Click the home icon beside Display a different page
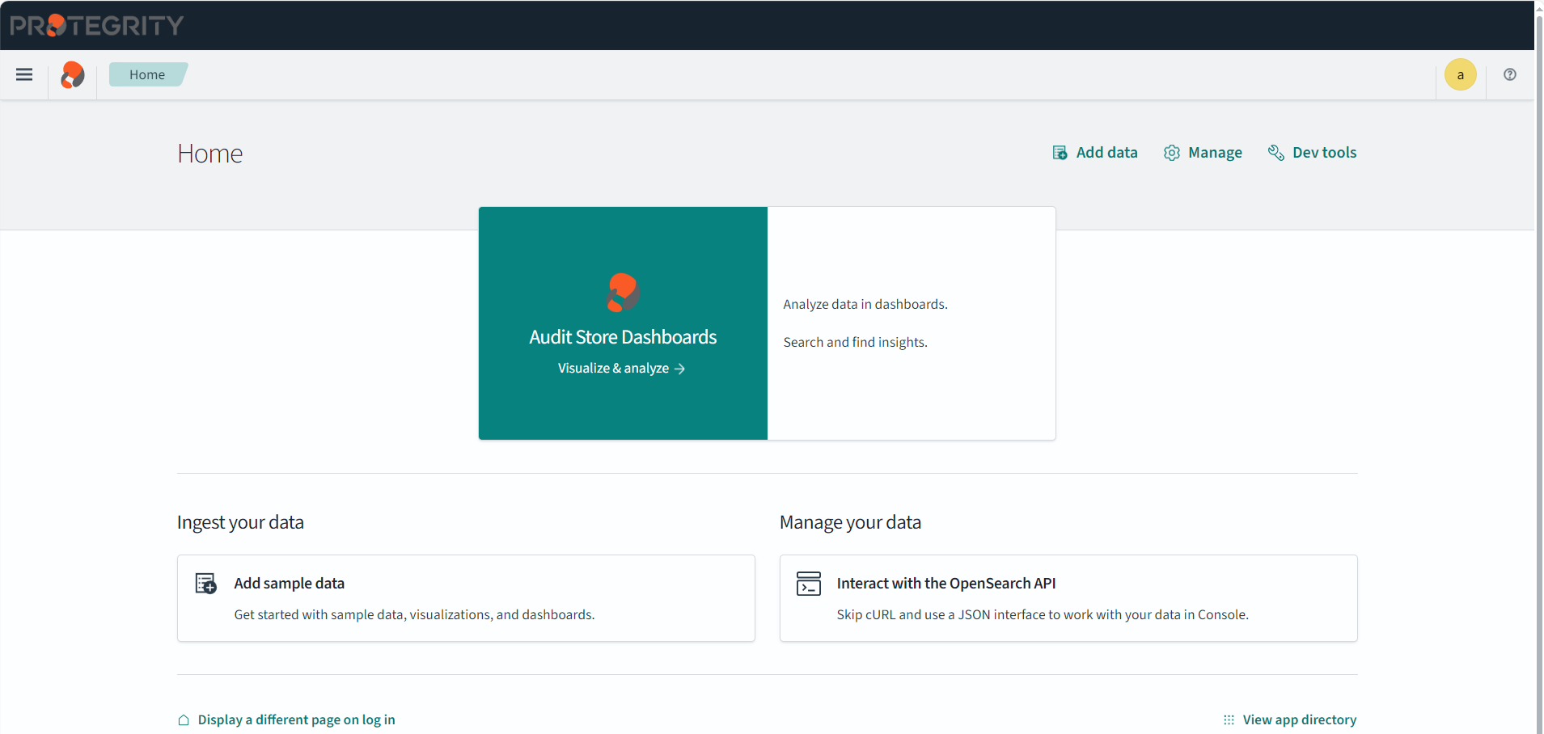Screen dimensions: 1544x734 tap(184, 719)
